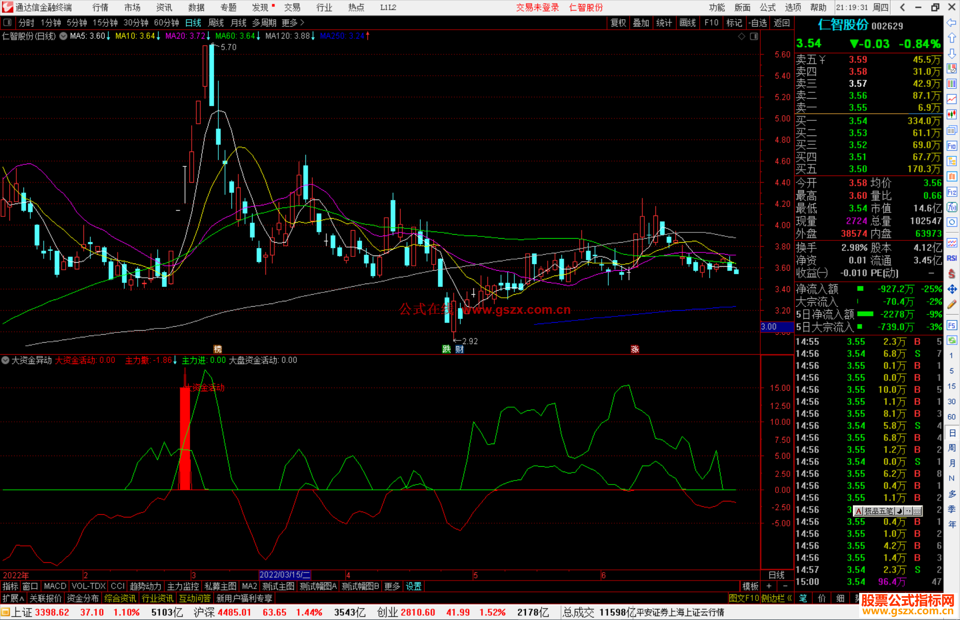Click the 财 marker below the chart
Viewport: 960px width, 620px height.
tap(459, 349)
